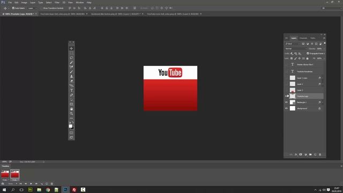The image size is (343, 193).
Task: Select the Move tool in the toolbox
Action: [x=71, y=48]
